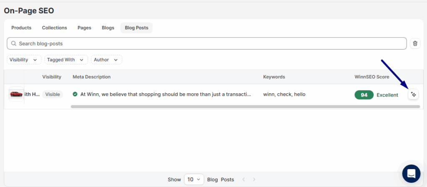Focus the Search blog-posts field
This screenshot has height=187, width=427.
[207, 43]
